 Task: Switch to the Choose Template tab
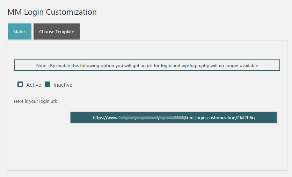pos(57,31)
